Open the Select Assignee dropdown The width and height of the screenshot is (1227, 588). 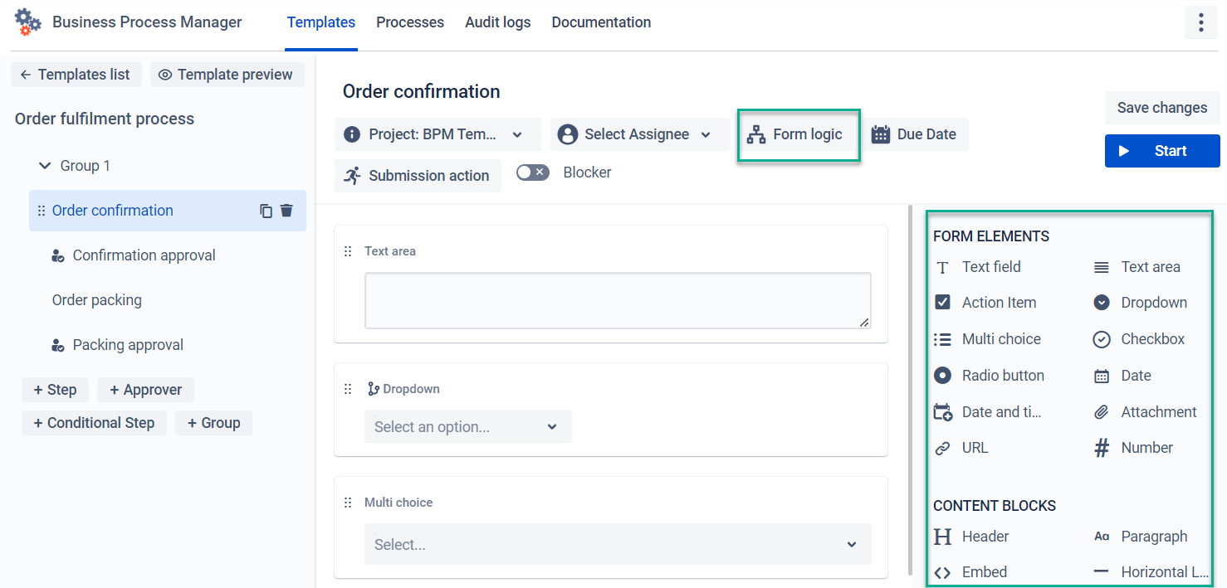(x=639, y=134)
